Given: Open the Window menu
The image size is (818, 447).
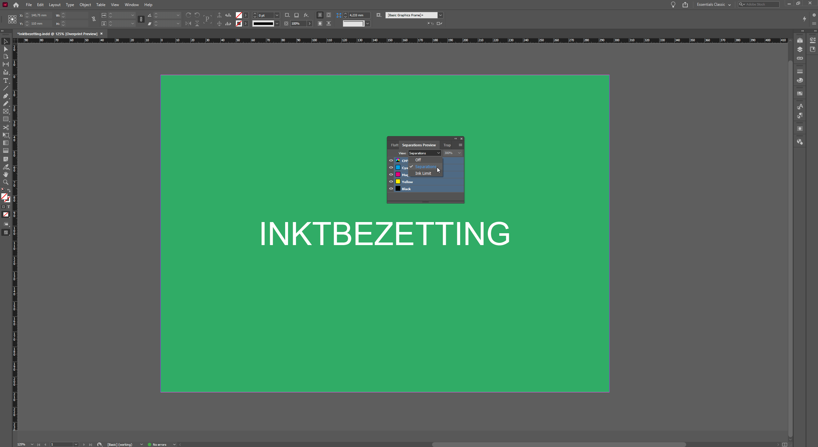Looking at the screenshot, I should point(132,4).
